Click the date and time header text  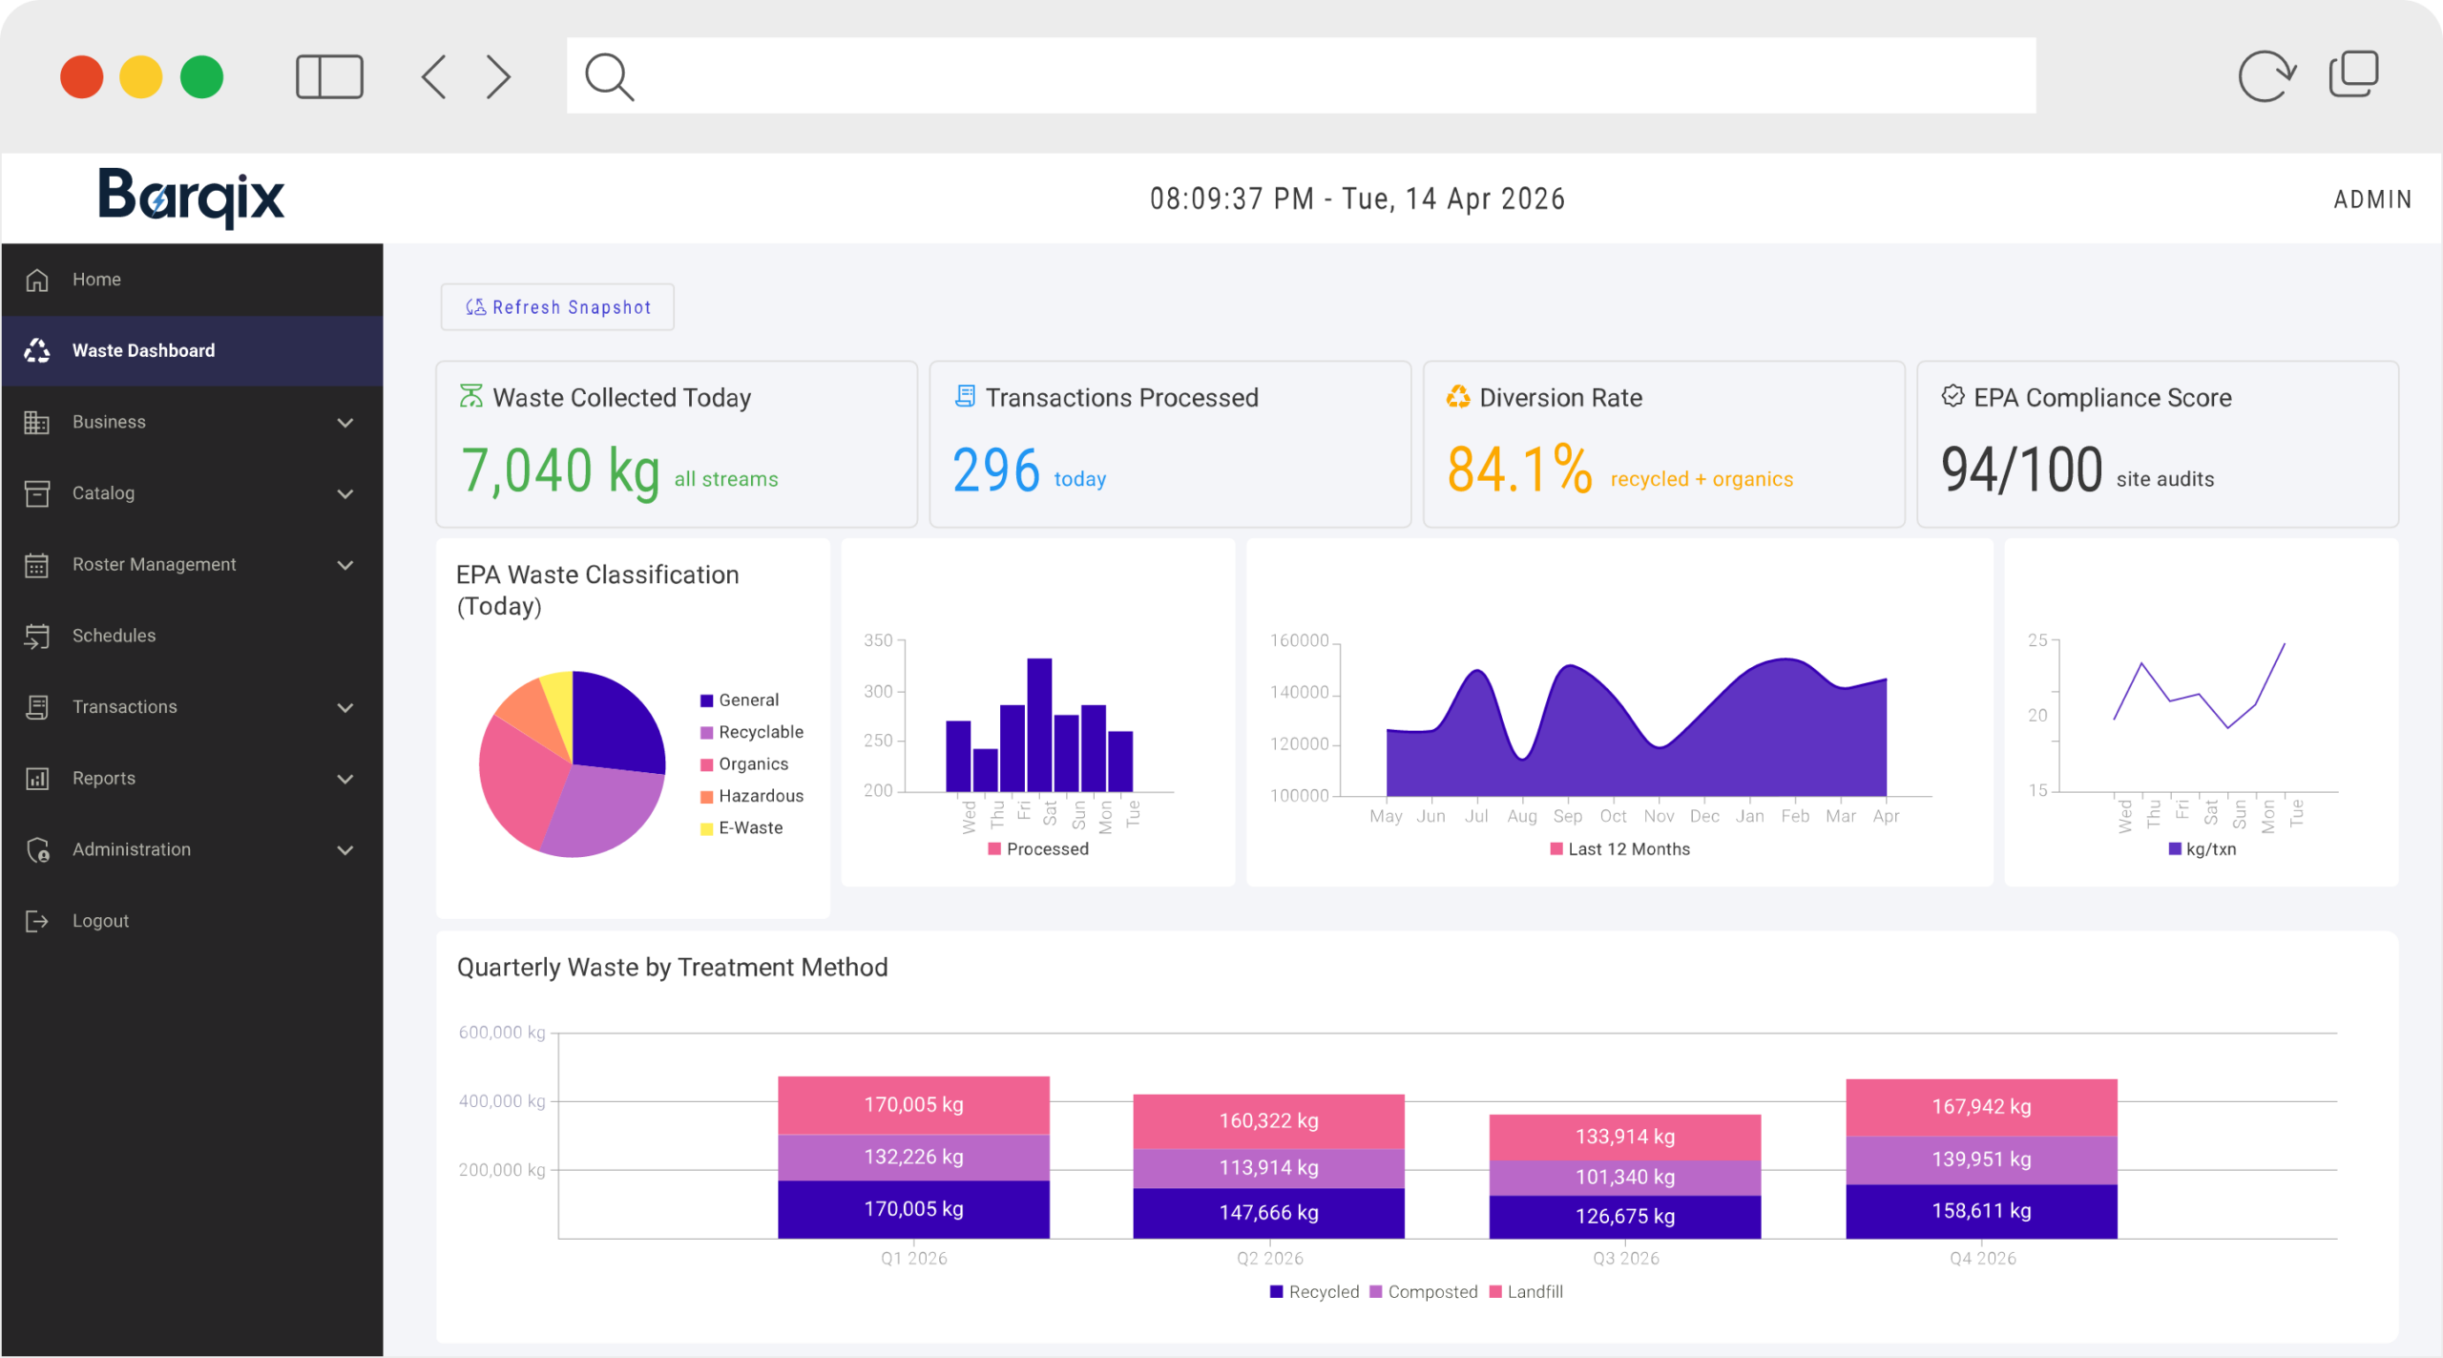tap(1357, 198)
